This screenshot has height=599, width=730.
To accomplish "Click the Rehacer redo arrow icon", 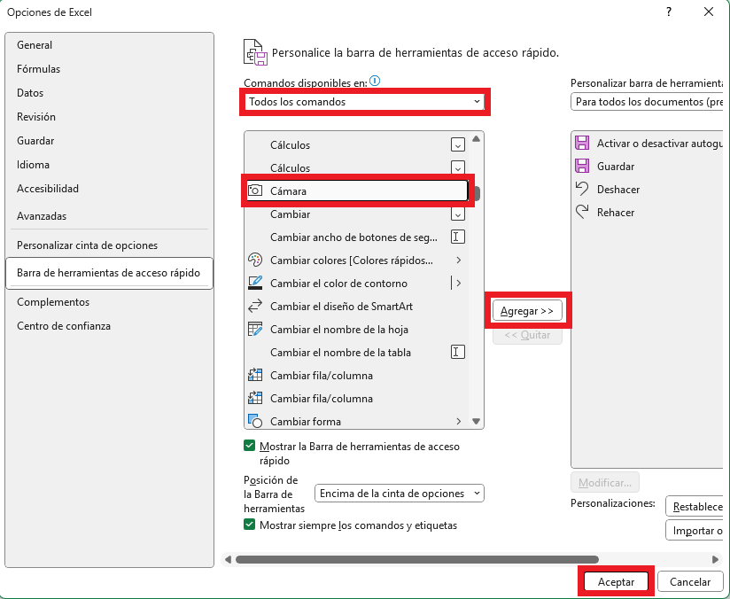I will pyautogui.click(x=582, y=212).
